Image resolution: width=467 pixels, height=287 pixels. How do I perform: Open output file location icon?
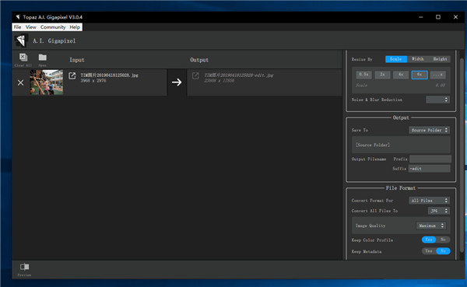coord(195,75)
